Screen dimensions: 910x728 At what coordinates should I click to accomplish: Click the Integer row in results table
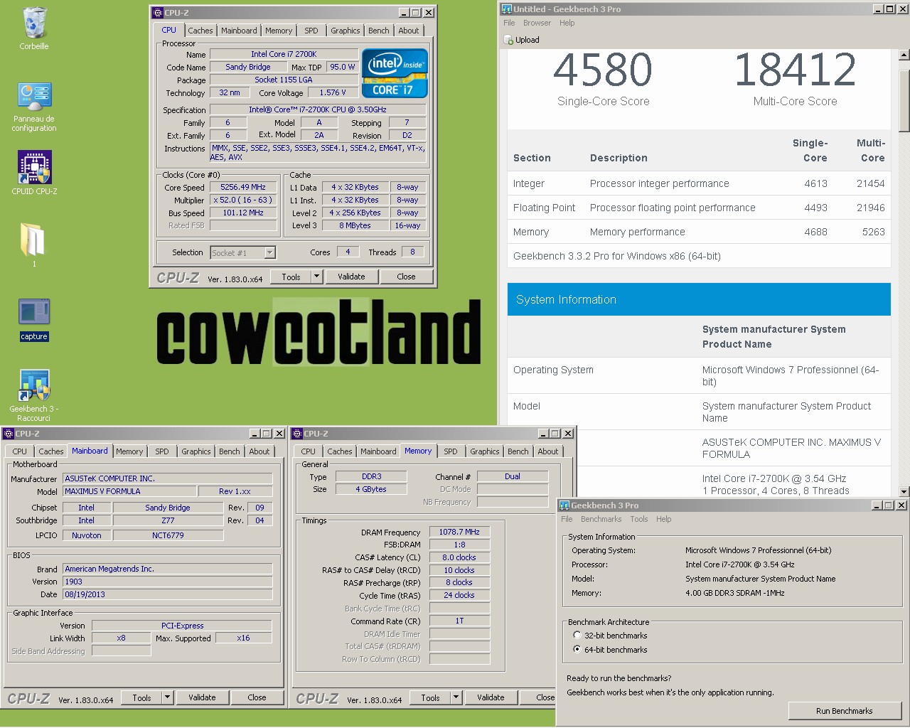coord(699,183)
